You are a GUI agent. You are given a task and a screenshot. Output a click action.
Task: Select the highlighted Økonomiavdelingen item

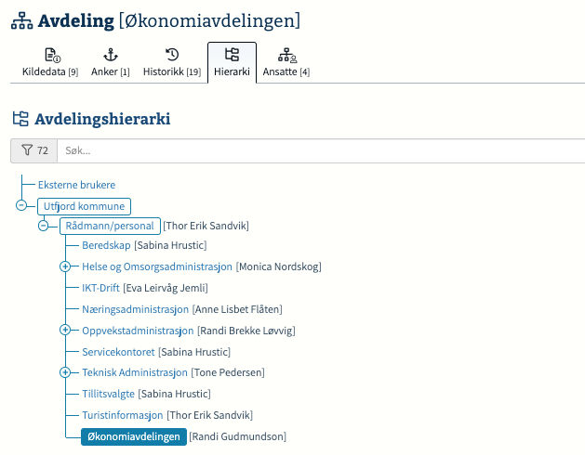(x=134, y=436)
